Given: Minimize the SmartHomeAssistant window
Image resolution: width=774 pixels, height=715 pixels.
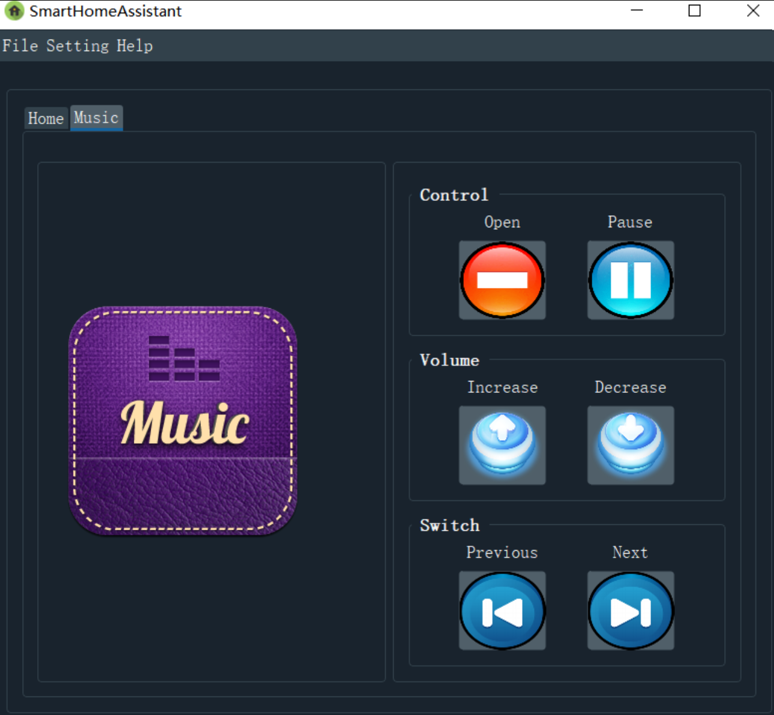Looking at the screenshot, I should (637, 11).
